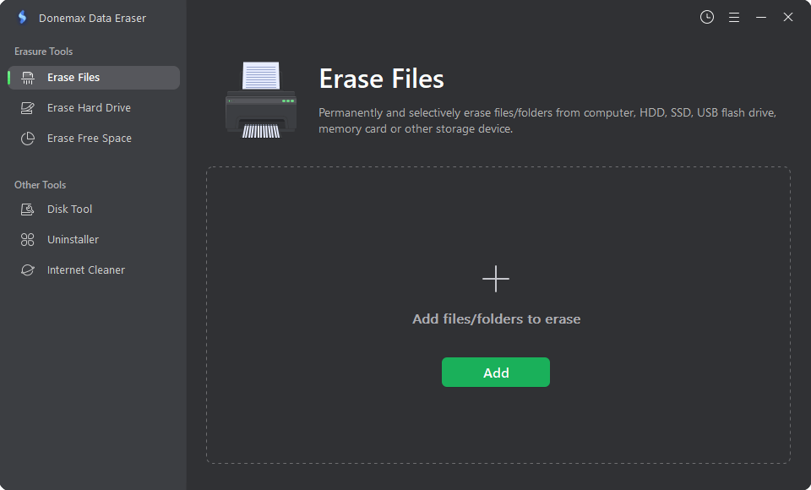Click the shredder printer illustration

261,100
